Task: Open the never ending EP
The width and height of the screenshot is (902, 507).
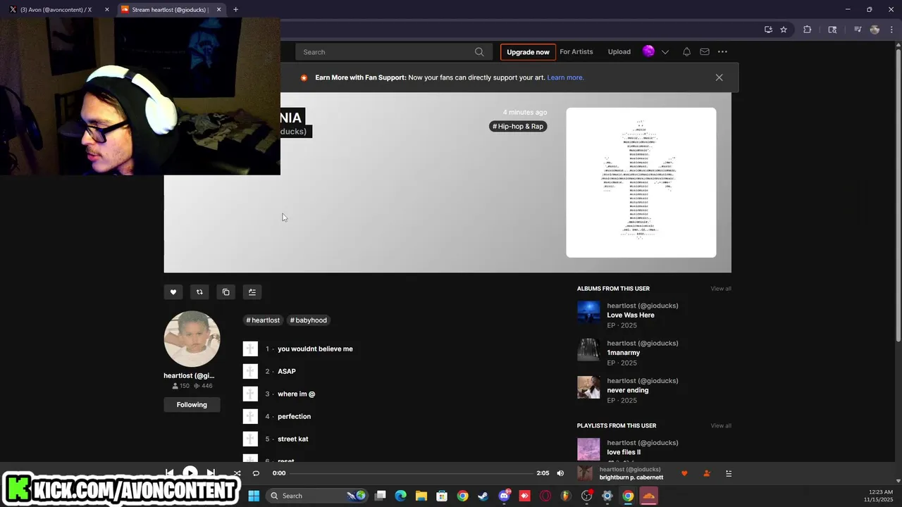Action: pos(628,390)
